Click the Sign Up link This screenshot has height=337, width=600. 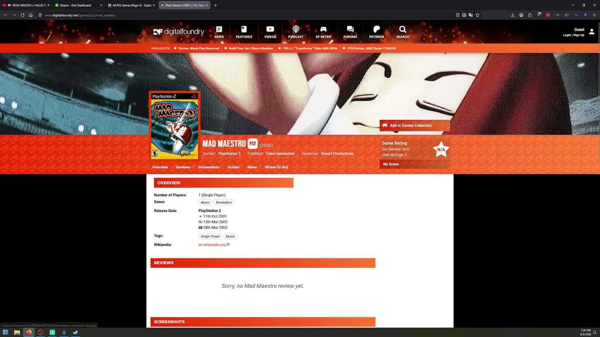579,35
